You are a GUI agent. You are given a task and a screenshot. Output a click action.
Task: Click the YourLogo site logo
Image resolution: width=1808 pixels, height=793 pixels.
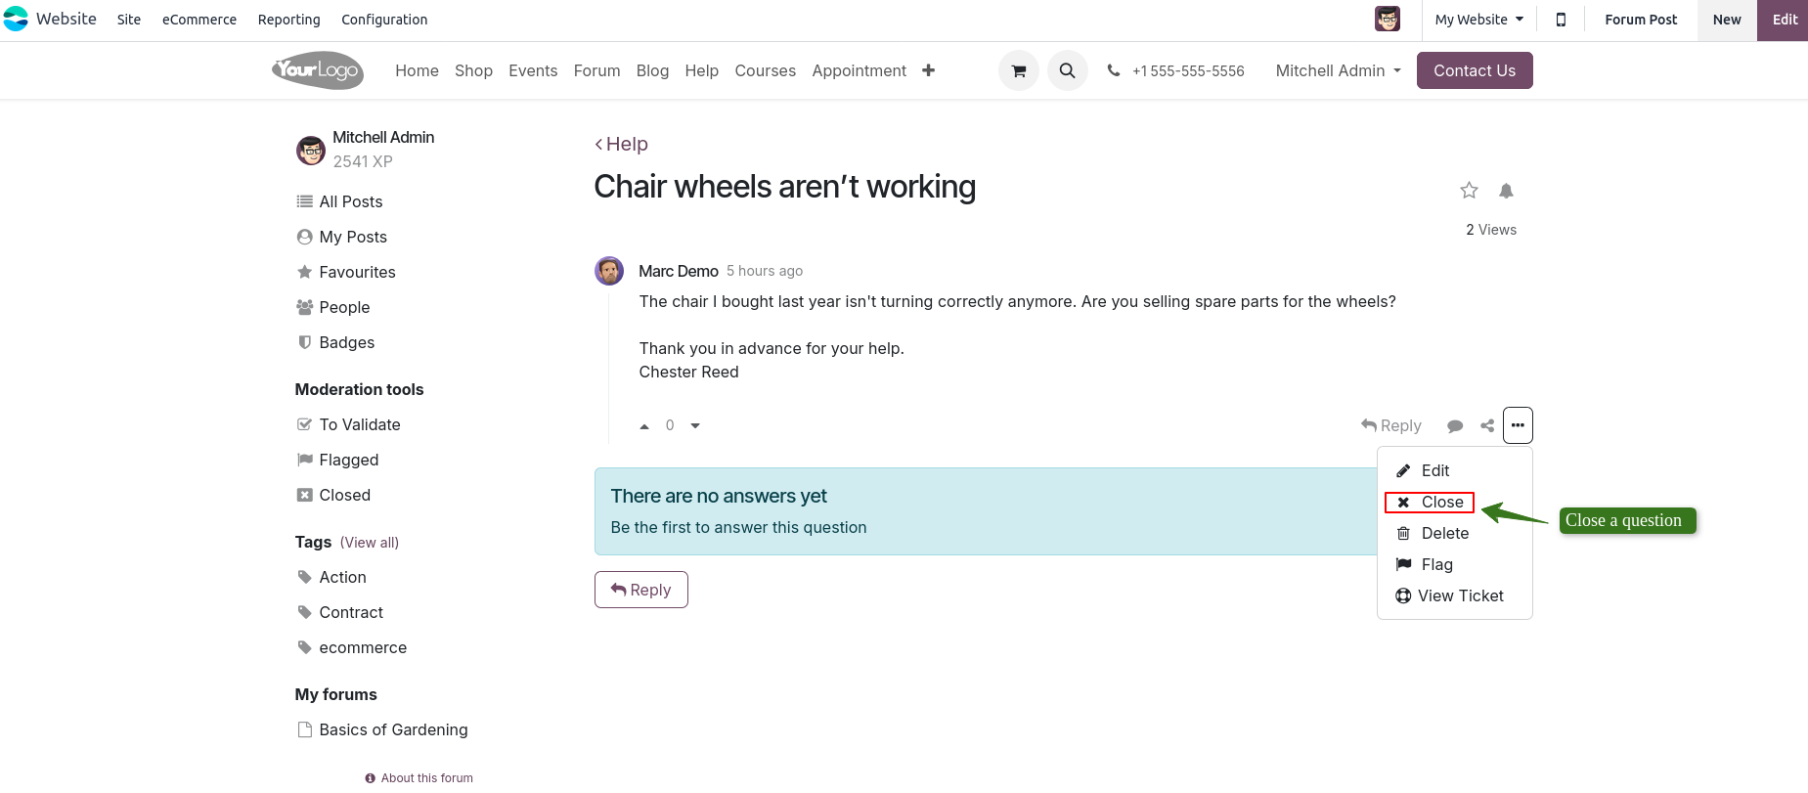(x=318, y=70)
